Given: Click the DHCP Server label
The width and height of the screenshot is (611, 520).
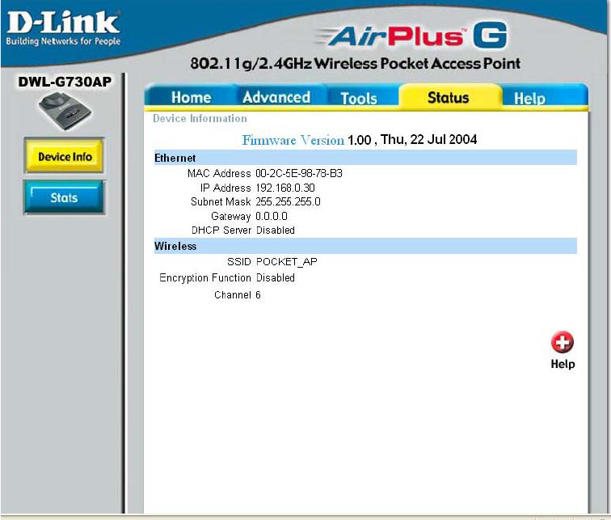Looking at the screenshot, I should [x=221, y=230].
